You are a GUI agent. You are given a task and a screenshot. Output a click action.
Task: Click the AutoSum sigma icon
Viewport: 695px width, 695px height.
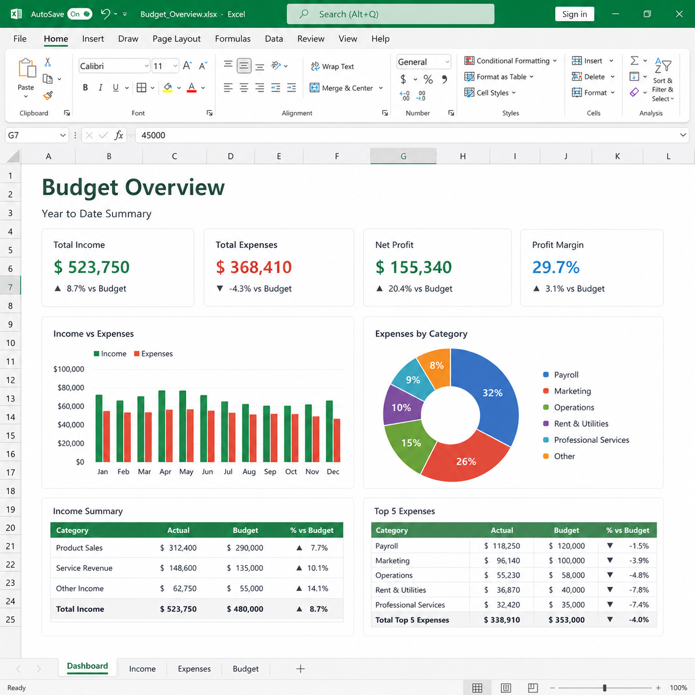point(635,60)
